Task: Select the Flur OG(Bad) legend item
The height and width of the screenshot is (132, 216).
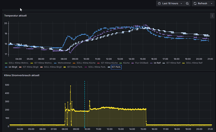Action: [141, 63]
